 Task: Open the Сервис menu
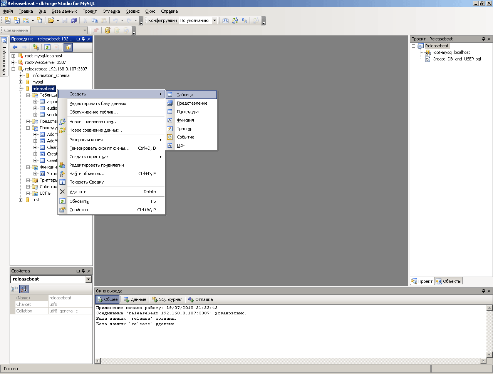tap(132, 11)
